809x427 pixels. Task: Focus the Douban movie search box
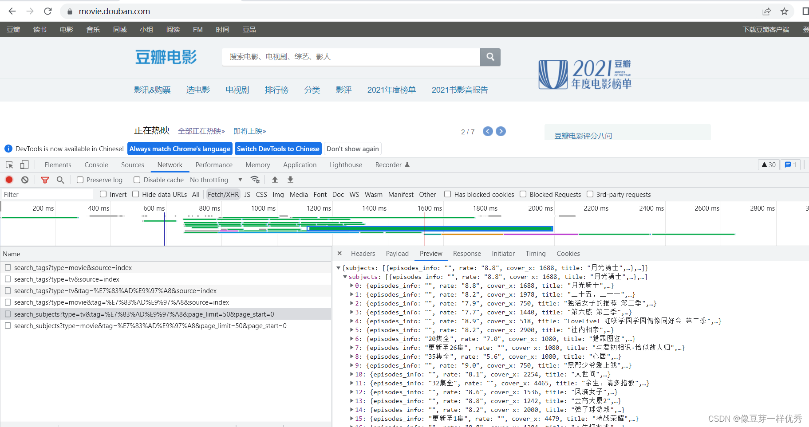click(351, 57)
